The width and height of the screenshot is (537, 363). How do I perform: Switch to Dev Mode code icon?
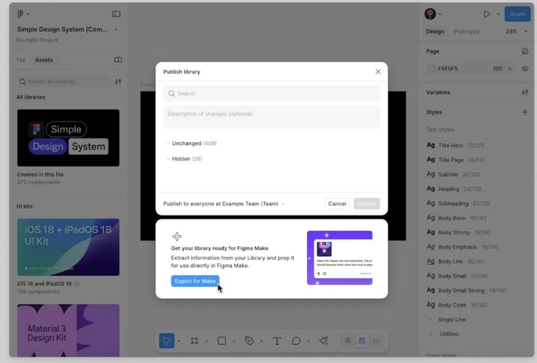pyautogui.click(x=377, y=340)
